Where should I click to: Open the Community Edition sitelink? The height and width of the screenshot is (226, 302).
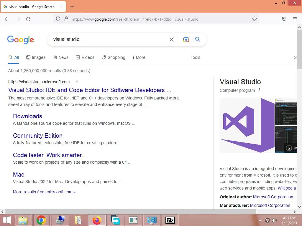(x=38, y=136)
